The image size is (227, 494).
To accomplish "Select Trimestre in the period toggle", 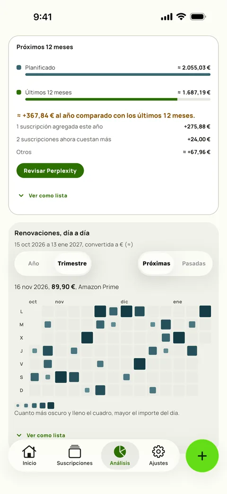I will click(x=72, y=263).
